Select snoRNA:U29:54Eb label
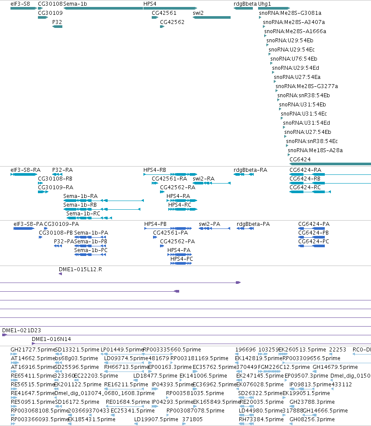 pyautogui.click(x=290, y=41)
